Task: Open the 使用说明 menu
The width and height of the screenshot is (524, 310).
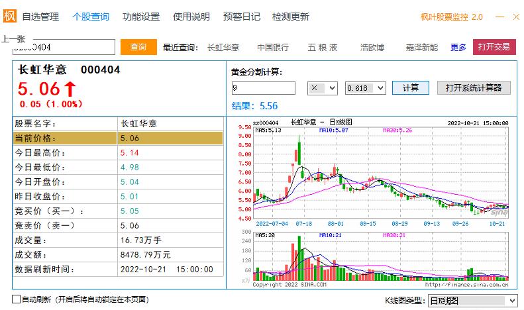Action: 191,17
